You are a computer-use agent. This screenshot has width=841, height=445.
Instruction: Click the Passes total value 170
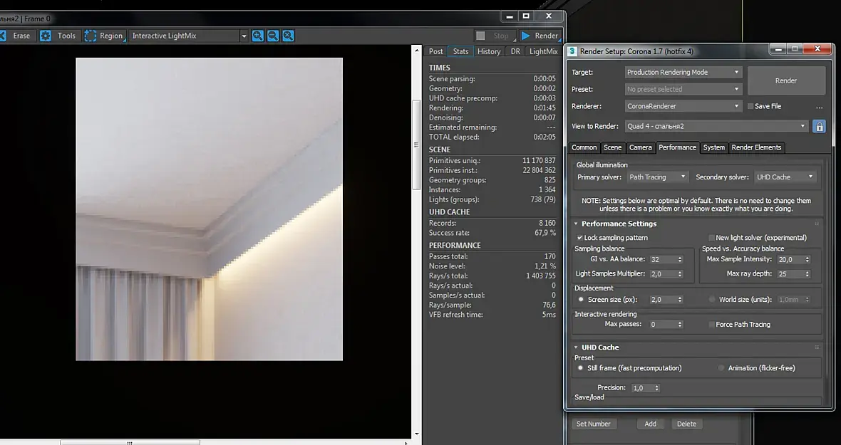coord(550,256)
